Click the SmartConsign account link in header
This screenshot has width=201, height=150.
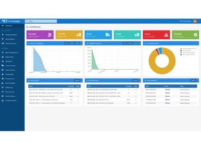186,21
